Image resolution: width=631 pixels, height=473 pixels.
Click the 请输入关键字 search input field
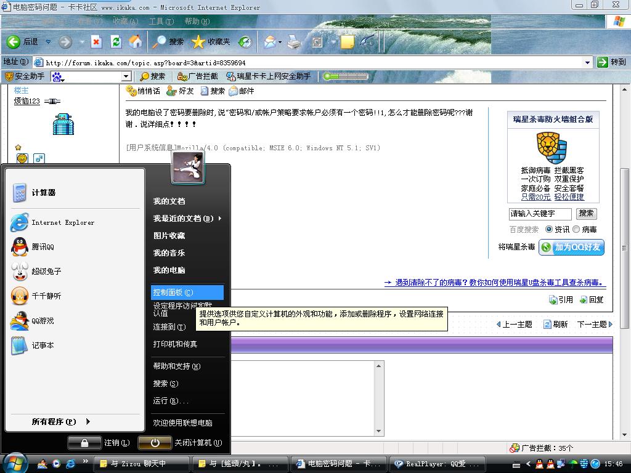click(540, 214)
